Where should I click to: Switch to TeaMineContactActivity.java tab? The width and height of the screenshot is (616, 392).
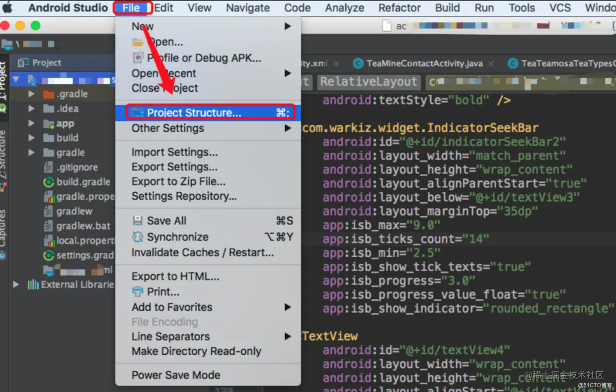tap(425, 63)
